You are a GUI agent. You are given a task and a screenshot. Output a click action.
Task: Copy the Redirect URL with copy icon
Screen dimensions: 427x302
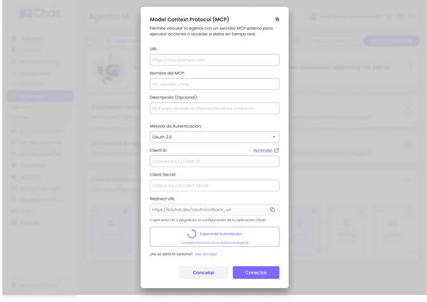click(x=272, y=210)
